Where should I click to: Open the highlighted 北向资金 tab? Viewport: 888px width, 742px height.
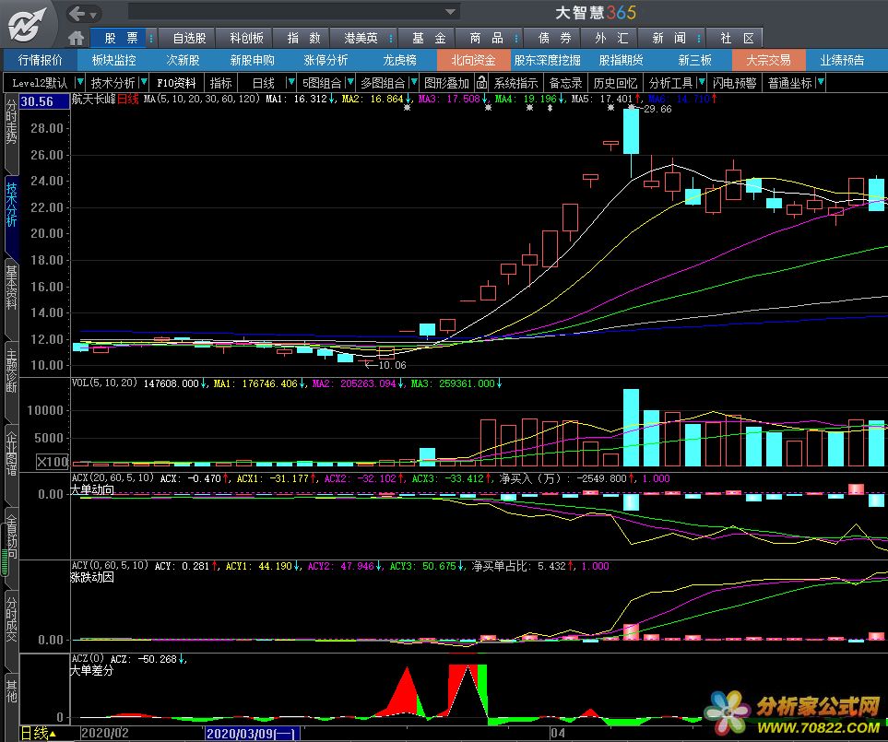pyautogui.click(x=473, y=60)
